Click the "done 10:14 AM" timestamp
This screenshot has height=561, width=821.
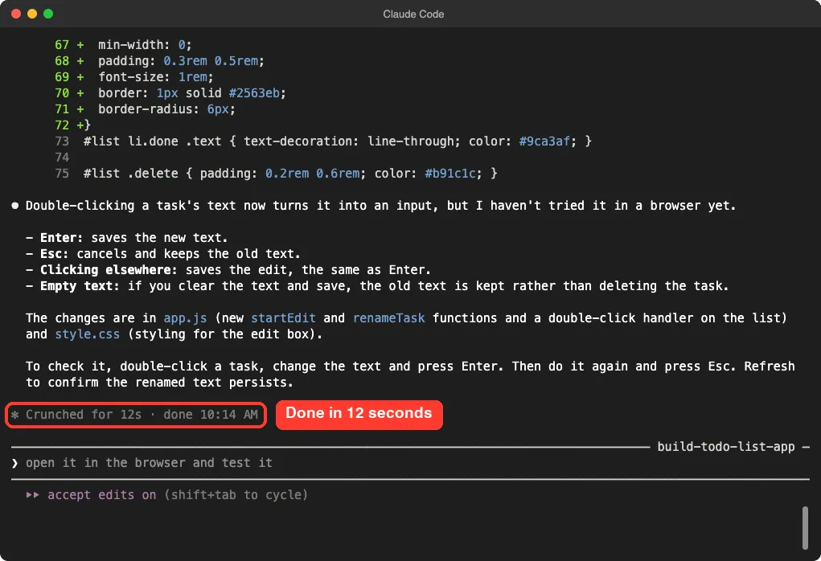click(211, 415)
